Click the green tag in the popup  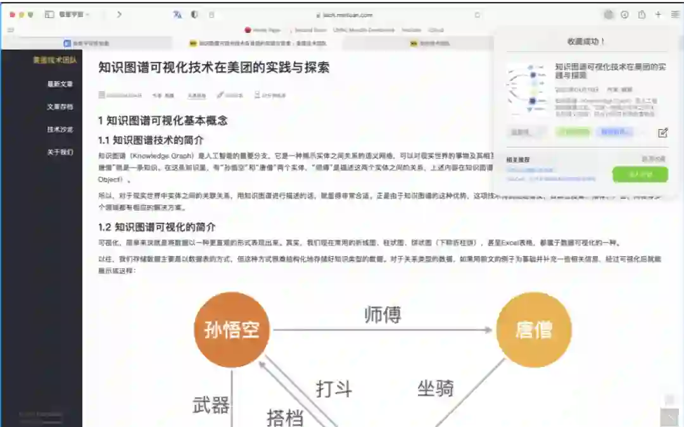coord(573,132)
